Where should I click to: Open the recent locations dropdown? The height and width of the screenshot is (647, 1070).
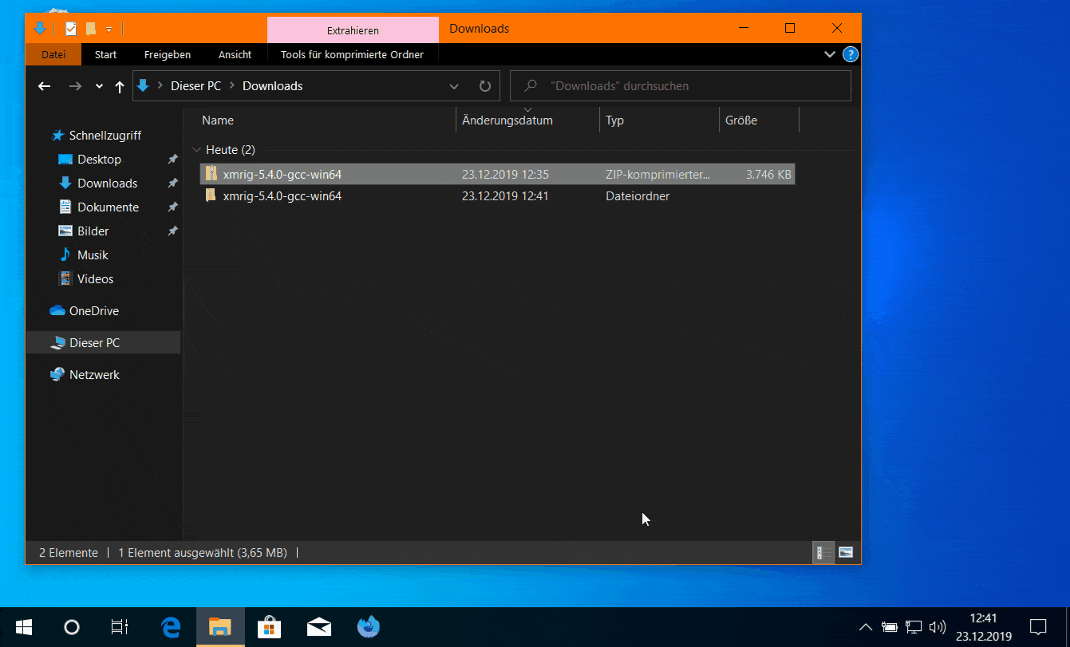pyautogui.click(x=99, y=86)
